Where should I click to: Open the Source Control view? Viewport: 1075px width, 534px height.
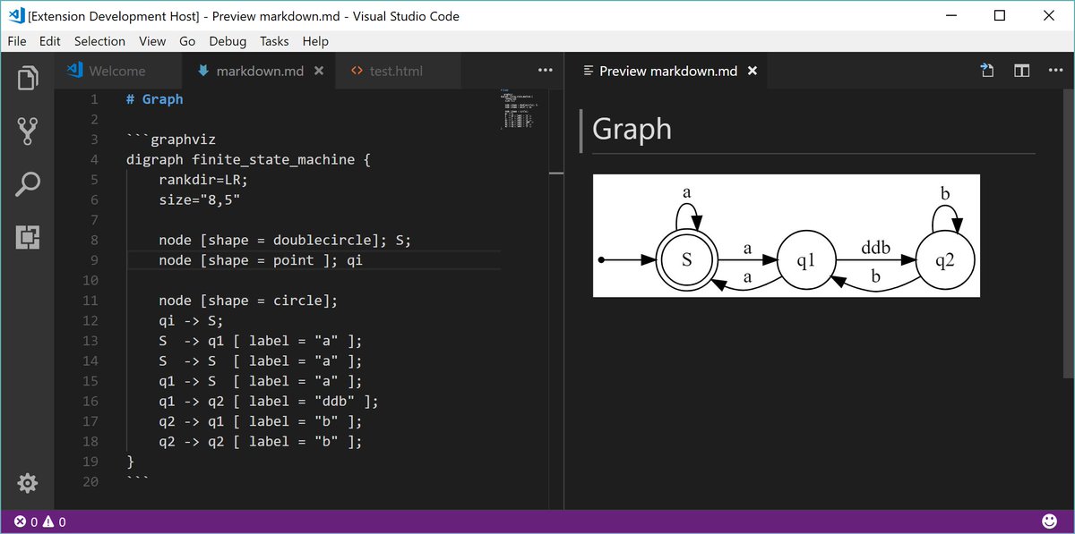[x=27, y=131]
